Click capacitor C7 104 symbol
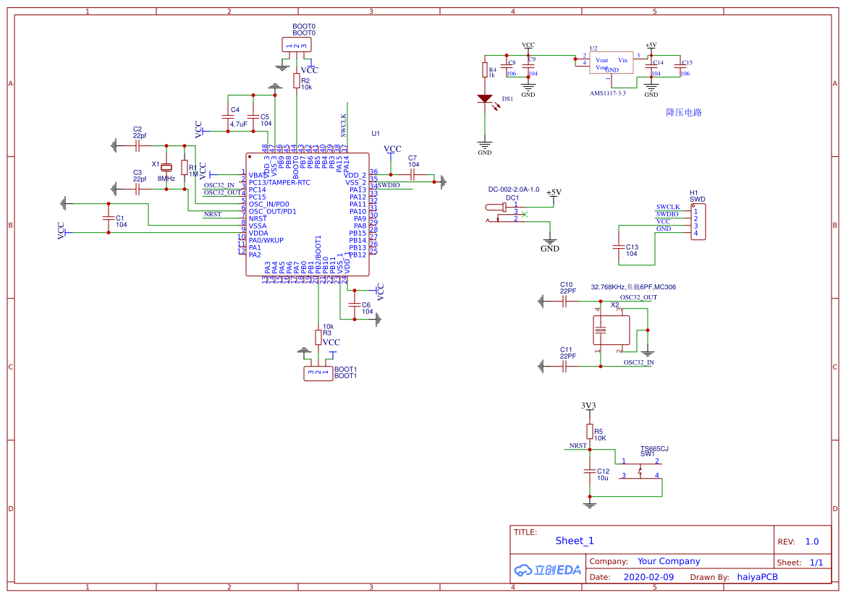Screen dimensions: 846x598 tap(413, 175)
